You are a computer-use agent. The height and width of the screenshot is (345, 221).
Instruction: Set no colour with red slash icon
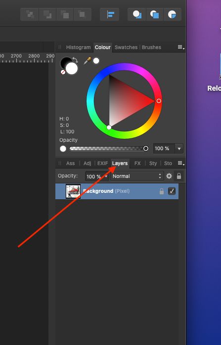[63, 72]
